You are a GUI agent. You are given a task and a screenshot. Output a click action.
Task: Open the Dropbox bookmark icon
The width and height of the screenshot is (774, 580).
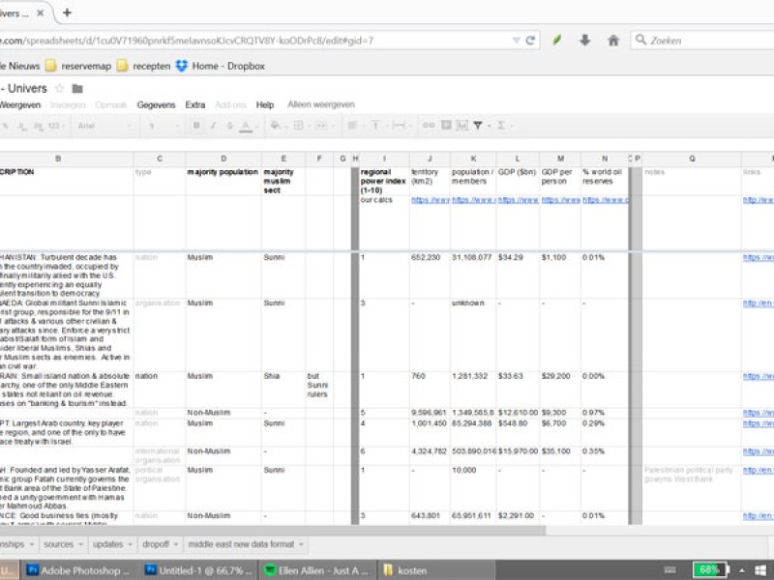point(181,66)
